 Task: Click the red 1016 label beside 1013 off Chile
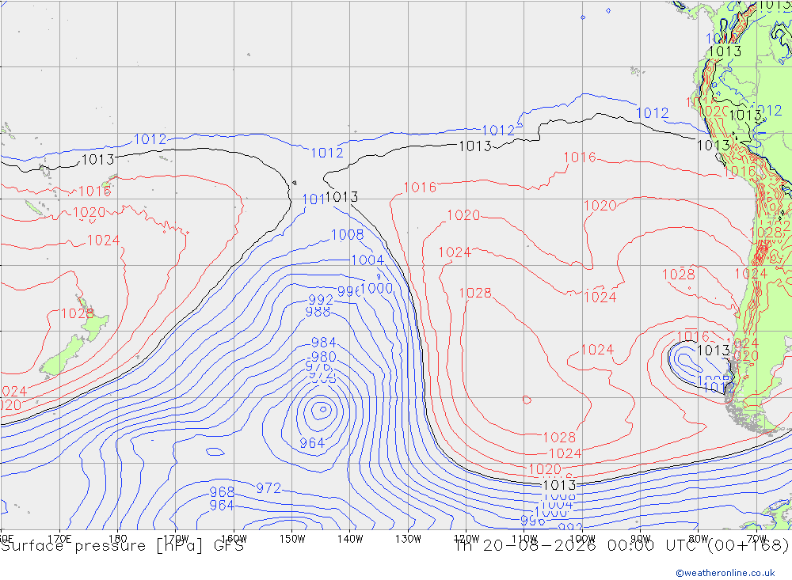(x=694, y=337)
